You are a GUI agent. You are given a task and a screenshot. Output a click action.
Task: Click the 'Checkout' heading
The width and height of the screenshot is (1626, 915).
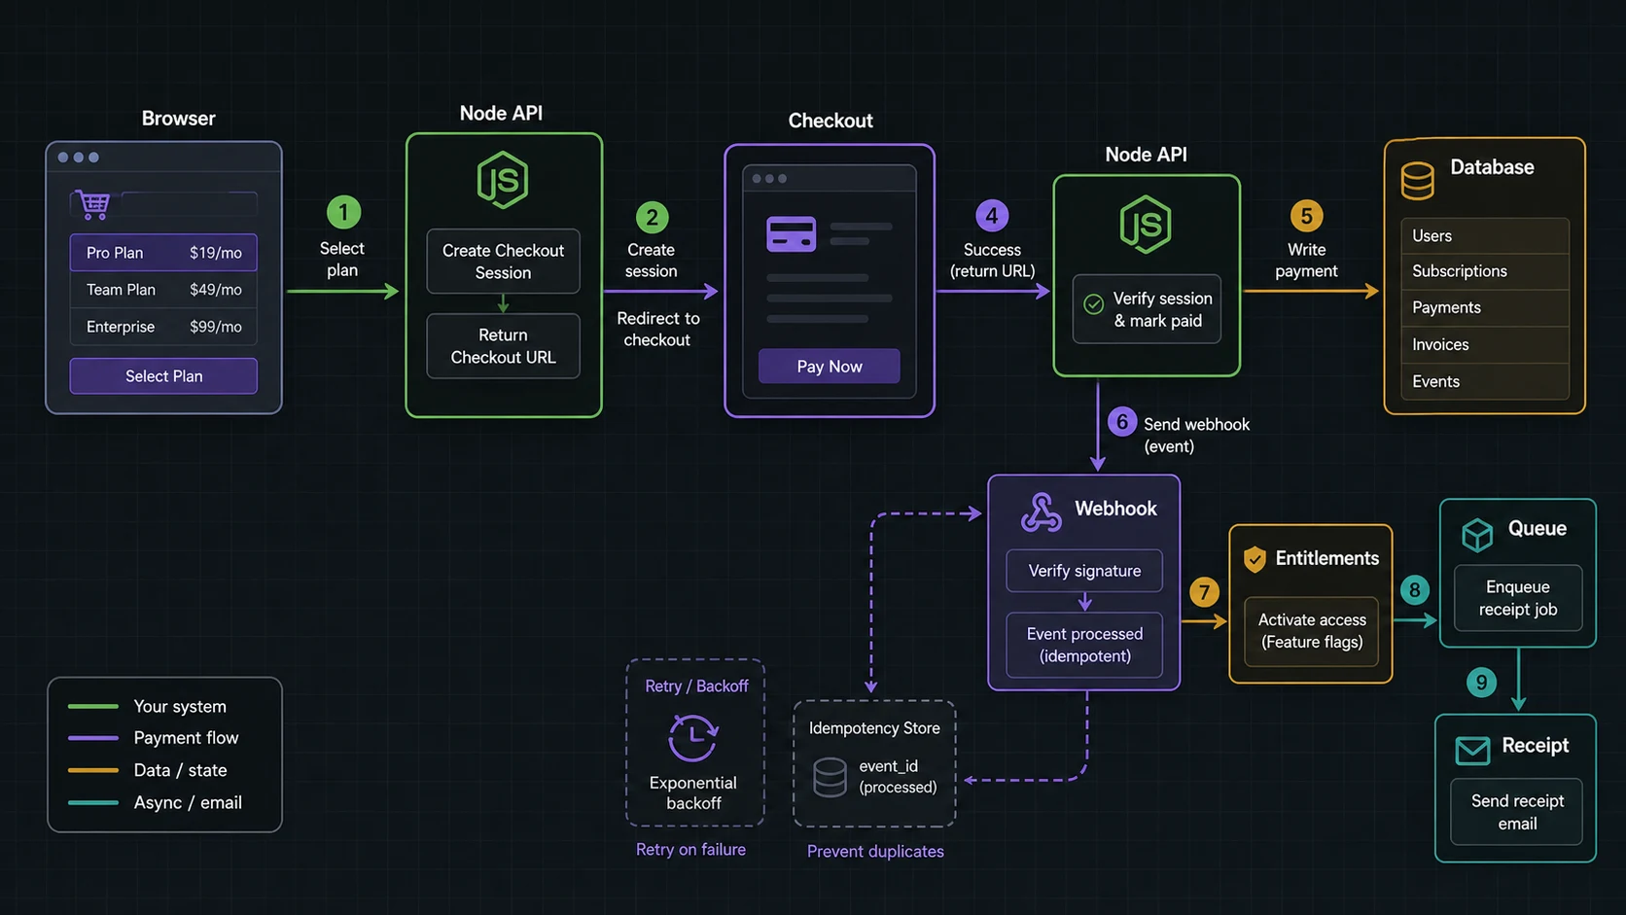click(830, 121)
